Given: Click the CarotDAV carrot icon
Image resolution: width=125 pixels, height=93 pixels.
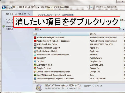Looking at the screenshot, I should click(x=35, y=58).
